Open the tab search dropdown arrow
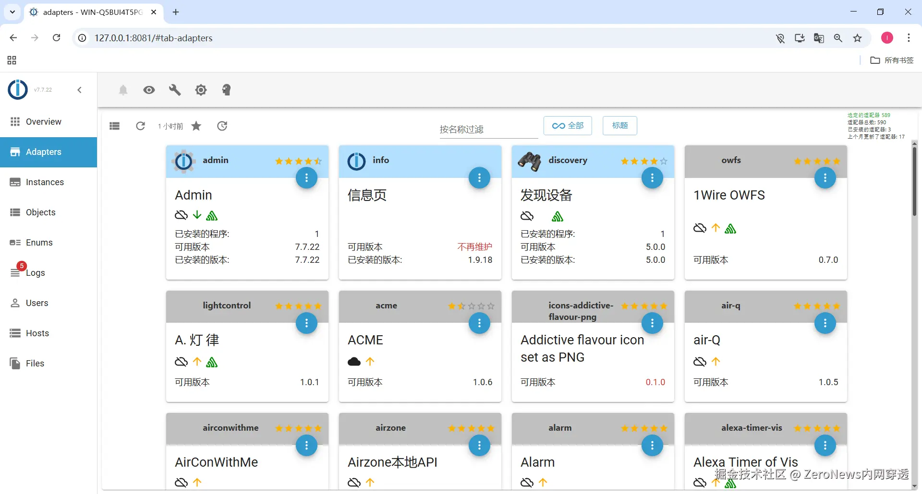The height and width of the screenshot is (494, 922). 12,12
